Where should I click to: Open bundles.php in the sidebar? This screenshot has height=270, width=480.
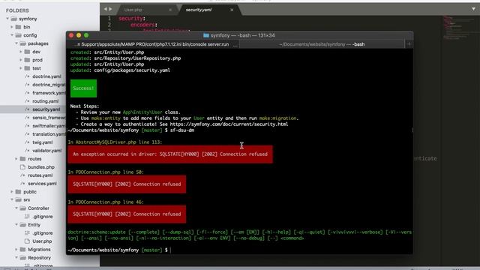41,167
